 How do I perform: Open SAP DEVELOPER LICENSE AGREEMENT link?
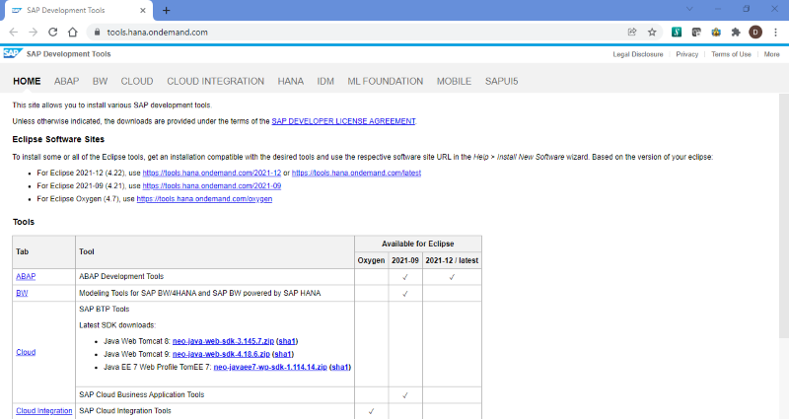pos(343,121)
